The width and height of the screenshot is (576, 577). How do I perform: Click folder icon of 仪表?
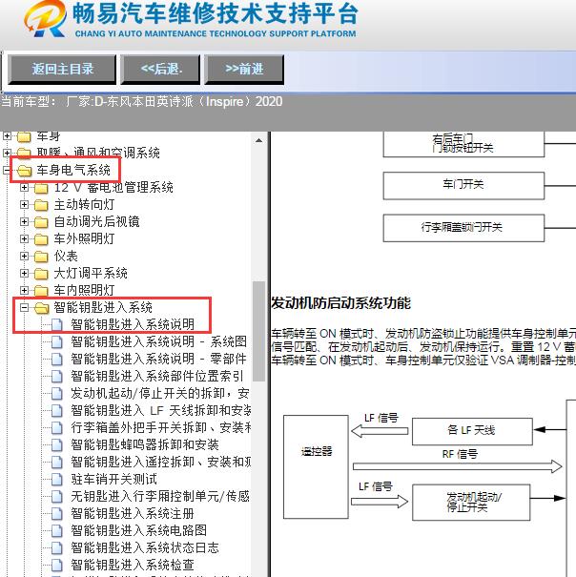coord(41,257)
